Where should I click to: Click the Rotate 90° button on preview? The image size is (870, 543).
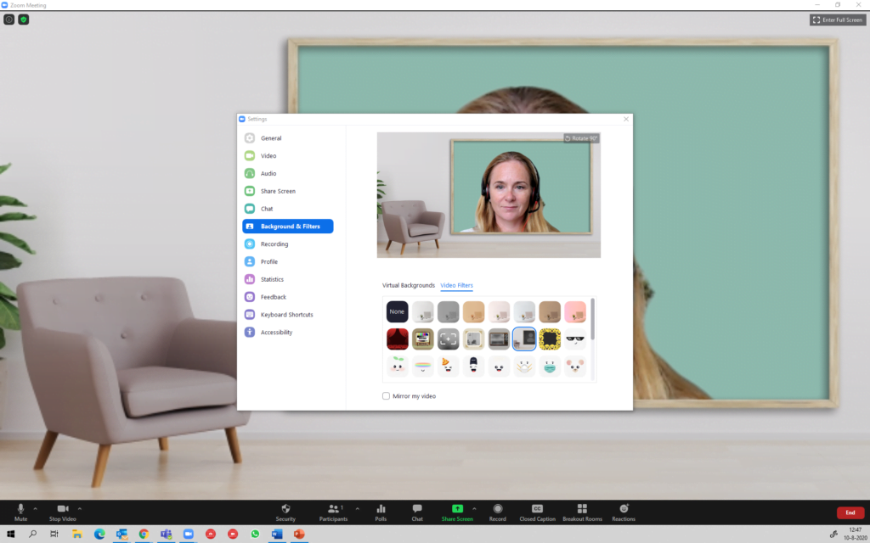click(582, 137)
